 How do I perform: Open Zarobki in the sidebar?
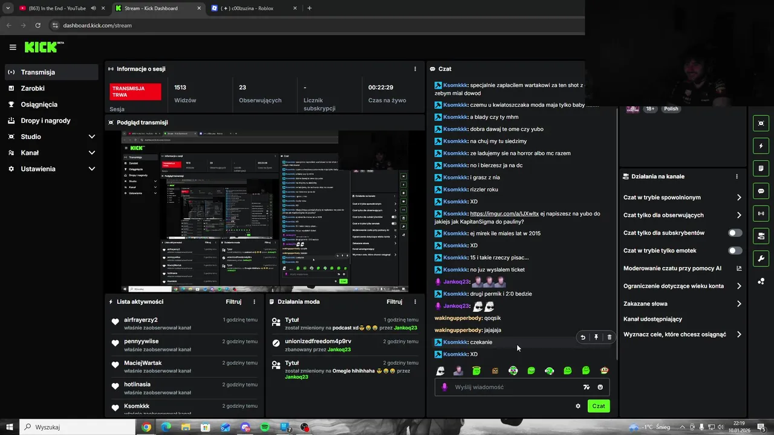(51, 88)
